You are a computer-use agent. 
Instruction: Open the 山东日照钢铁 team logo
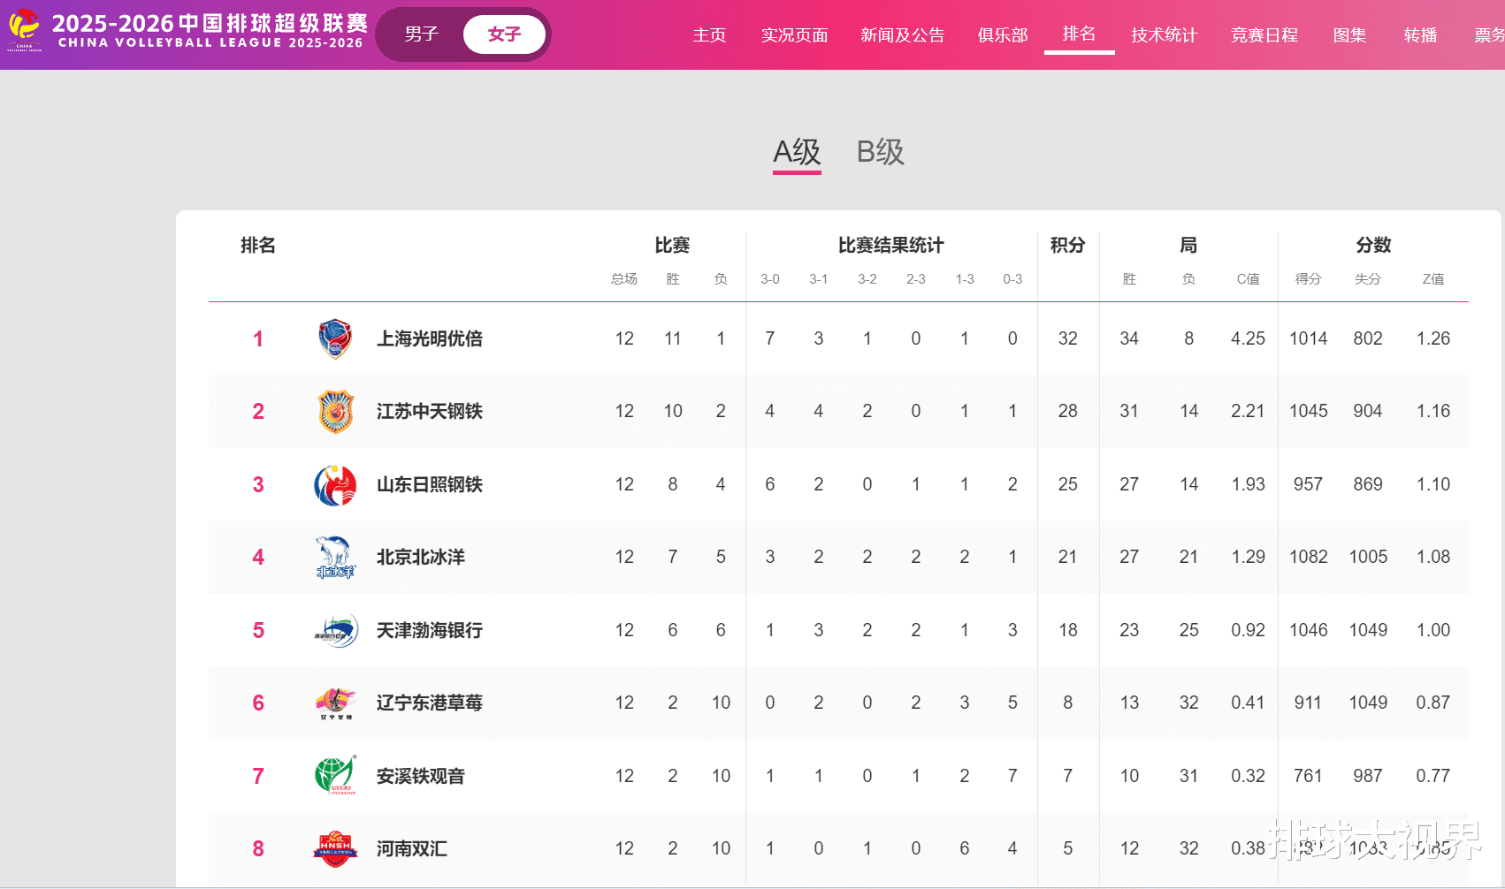coord(335,485)
